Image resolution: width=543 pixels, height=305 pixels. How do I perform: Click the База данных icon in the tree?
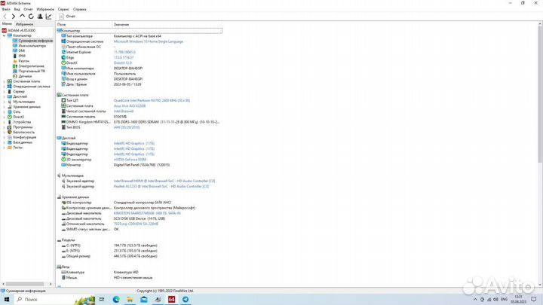click(9, 142)
